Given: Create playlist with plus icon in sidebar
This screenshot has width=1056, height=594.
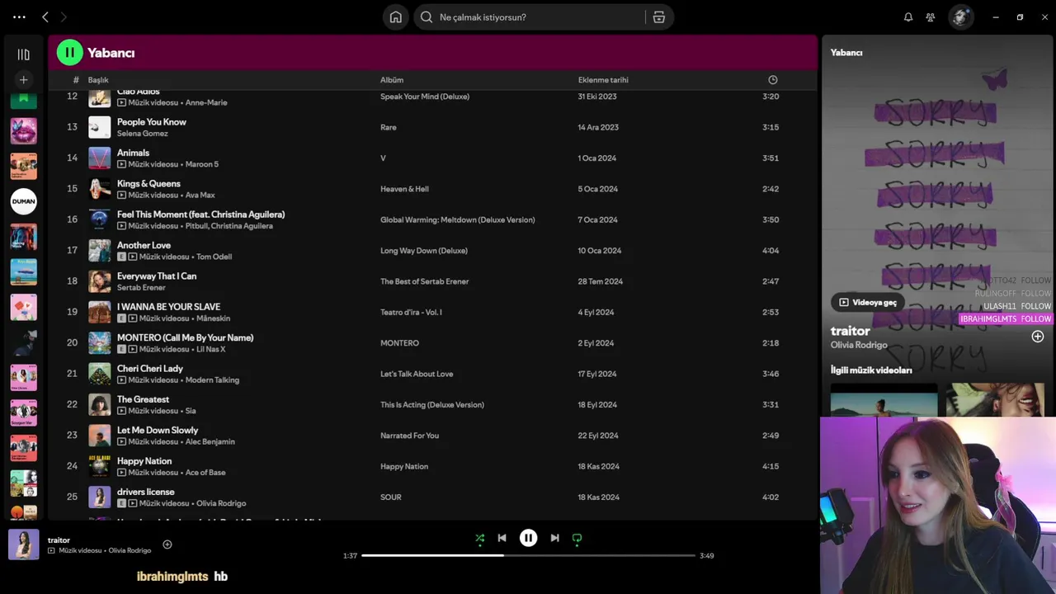Looking at the screenshot, I should 24,79.
